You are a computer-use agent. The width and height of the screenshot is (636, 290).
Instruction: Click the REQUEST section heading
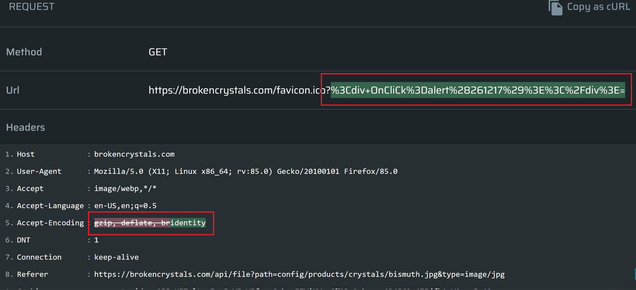coord(32,7)
